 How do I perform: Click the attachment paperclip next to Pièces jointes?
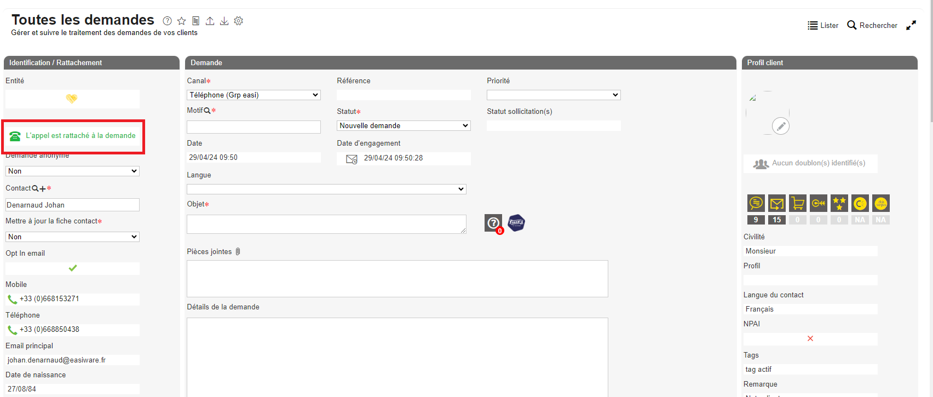(238, 252)
